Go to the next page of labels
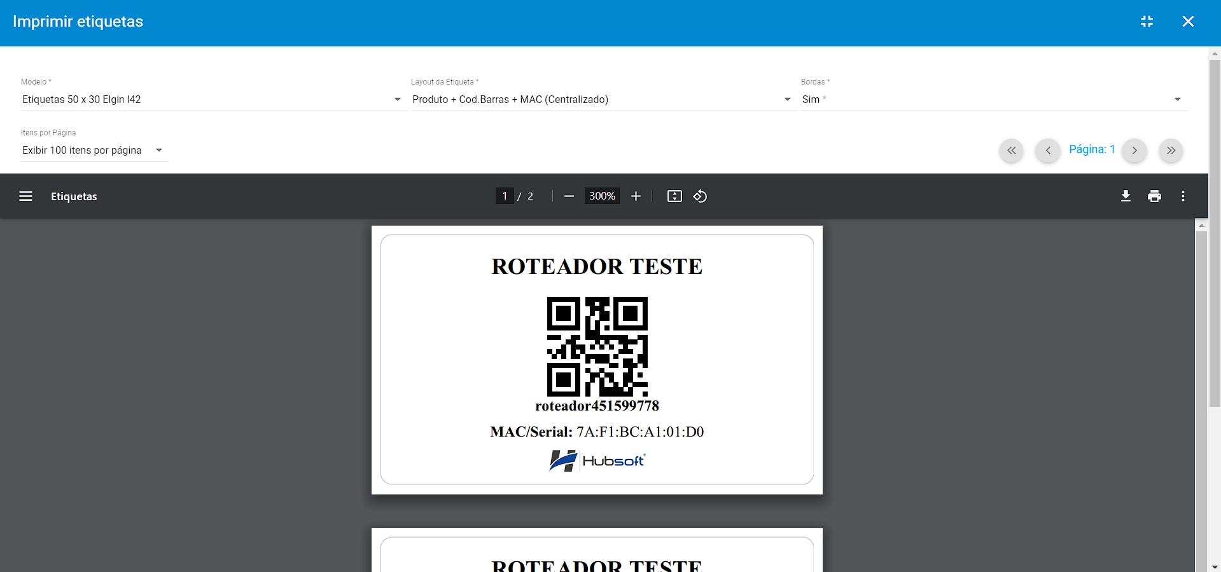This screenshot has height=572, width=1221. point(1134,151)
